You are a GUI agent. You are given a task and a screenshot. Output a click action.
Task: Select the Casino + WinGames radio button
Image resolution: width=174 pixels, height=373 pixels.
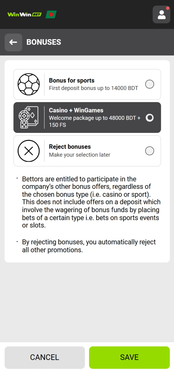point(150,117)
